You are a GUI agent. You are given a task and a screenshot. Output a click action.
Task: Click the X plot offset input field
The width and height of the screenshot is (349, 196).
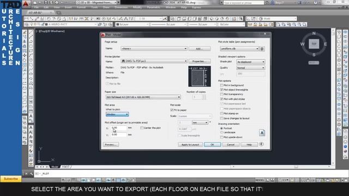tap(119, 128)
